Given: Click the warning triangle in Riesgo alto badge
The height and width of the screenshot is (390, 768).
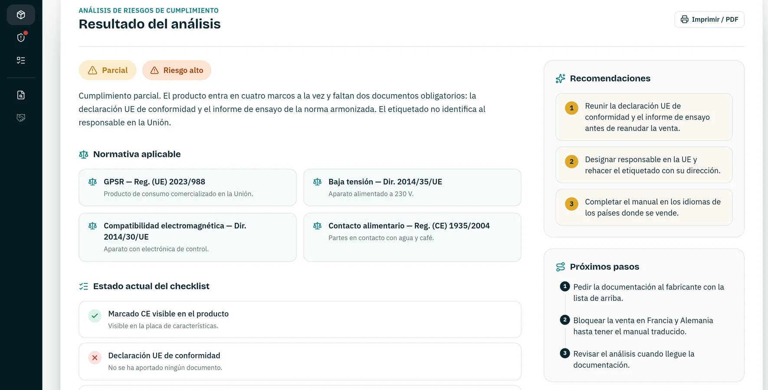Looking at the screenshot, I should 154,70.
